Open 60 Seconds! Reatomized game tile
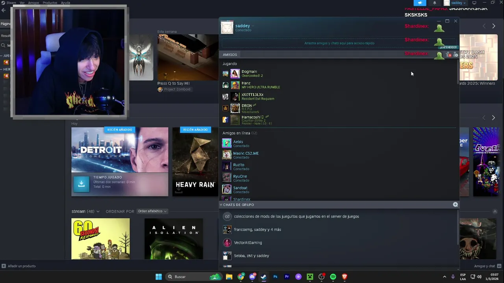 [100, 239]
